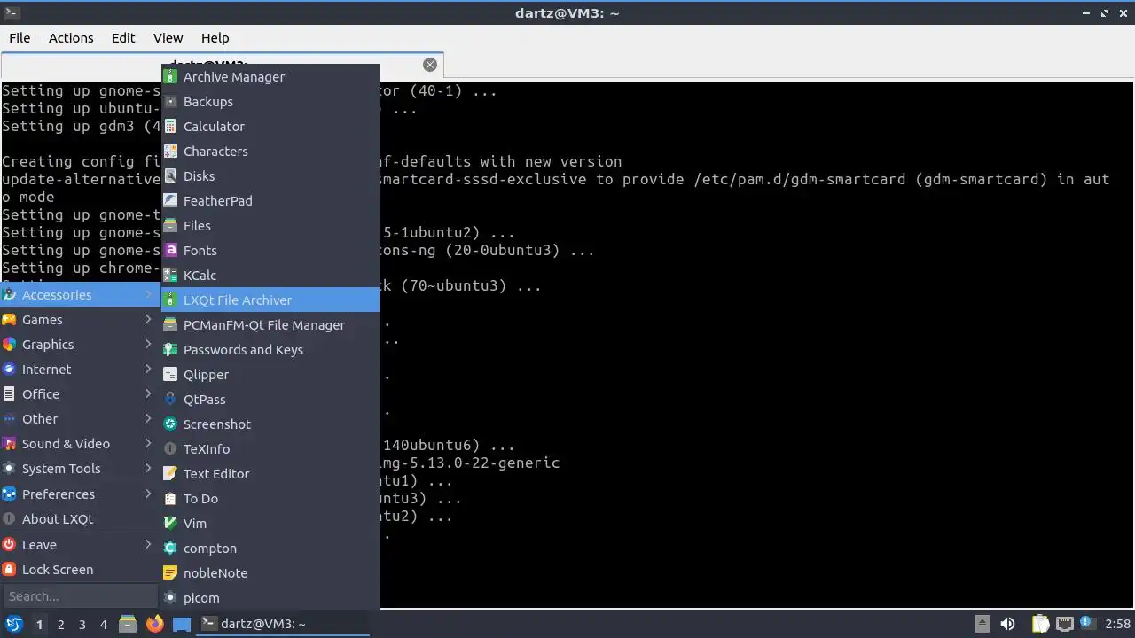Launch QtPass password manager
Screen dimensions: 1135x638
[270, 400]
